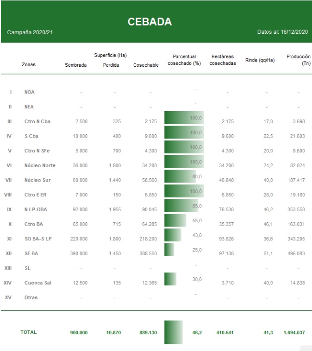
Task: Select the Ctro BA 55,0 progress bar
Action: (175, 220)
